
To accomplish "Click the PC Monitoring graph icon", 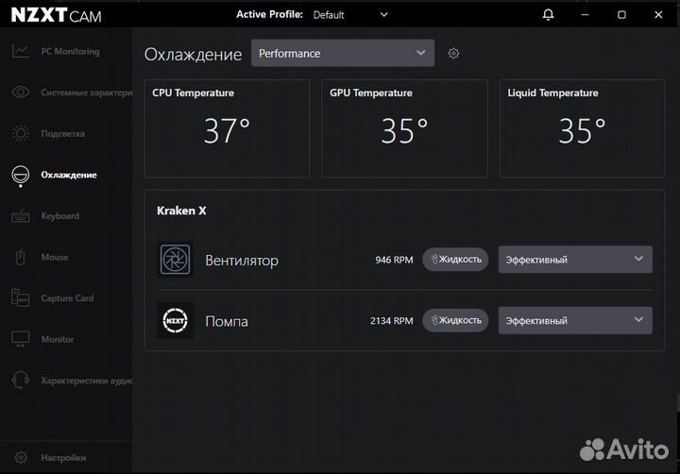I will click(20, 51).
